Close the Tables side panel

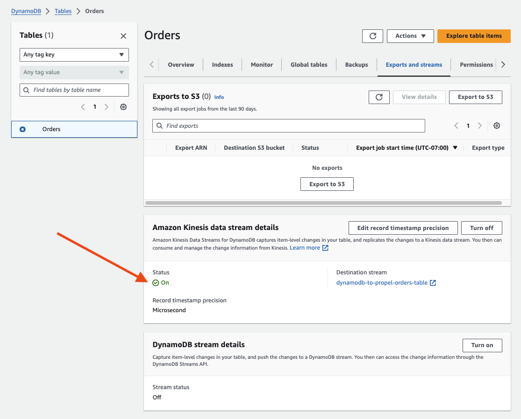tap(123, 36)
